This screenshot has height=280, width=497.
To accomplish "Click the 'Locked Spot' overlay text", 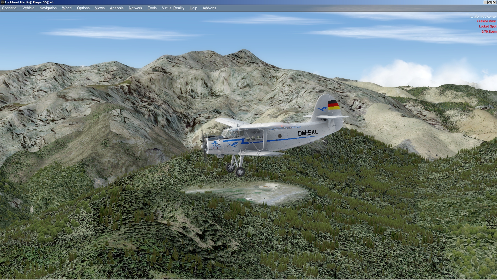I will pyautogui.click(x=487, y=26).
